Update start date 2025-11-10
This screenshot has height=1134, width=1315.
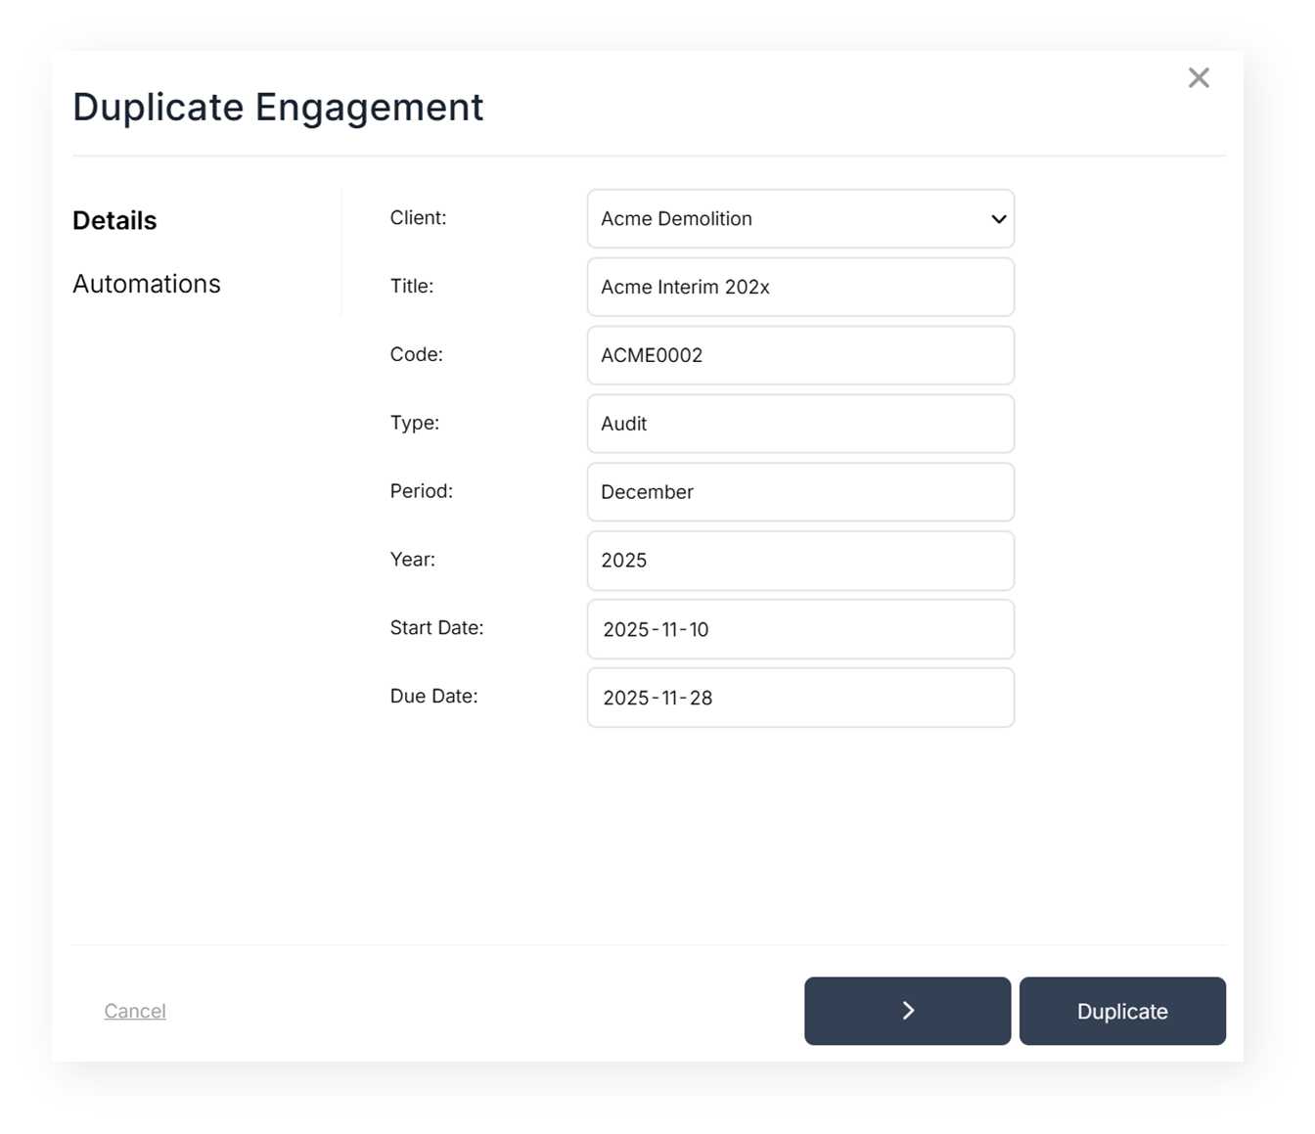pyautogui.click(x=800, y=629)
